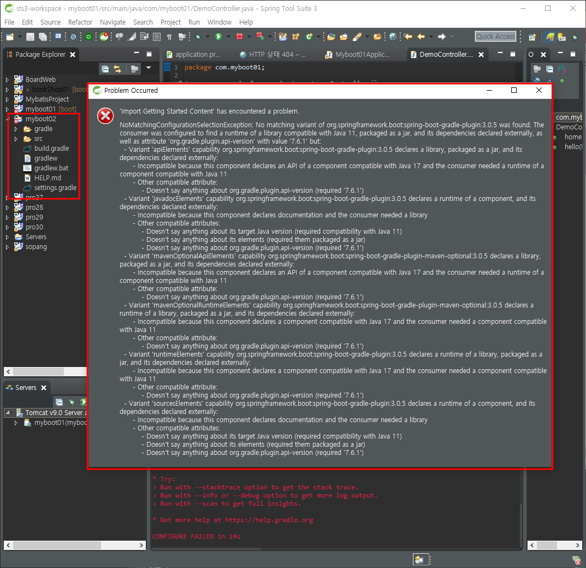Expand the gradle folder under myboot02

click(16, 129)
